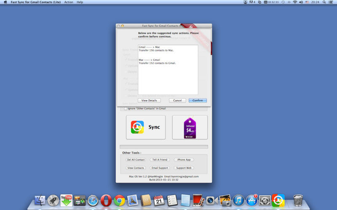Open the Action menu
The image size is (337, 210).
[x=69, y=2]
